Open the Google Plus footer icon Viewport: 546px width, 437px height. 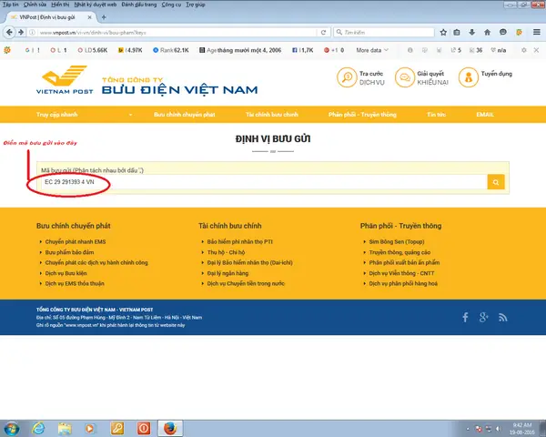pos(483,317)
